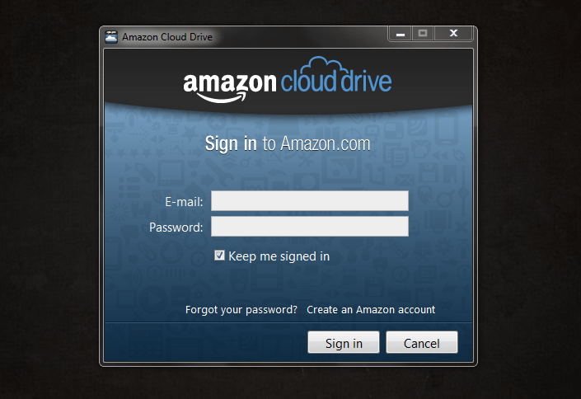
Task: Click the Keep me signed in label text
Action: pyautogui.click(x=279, y=256)
